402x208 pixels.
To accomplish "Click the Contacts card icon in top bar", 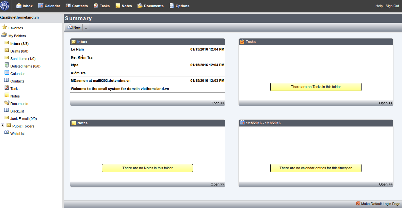I will pyautogui.click(x=68, y=6).
